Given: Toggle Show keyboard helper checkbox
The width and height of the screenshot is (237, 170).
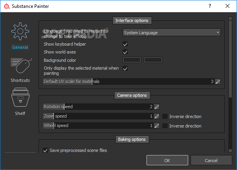Looking at the screenshot, I should click(125, 44).
